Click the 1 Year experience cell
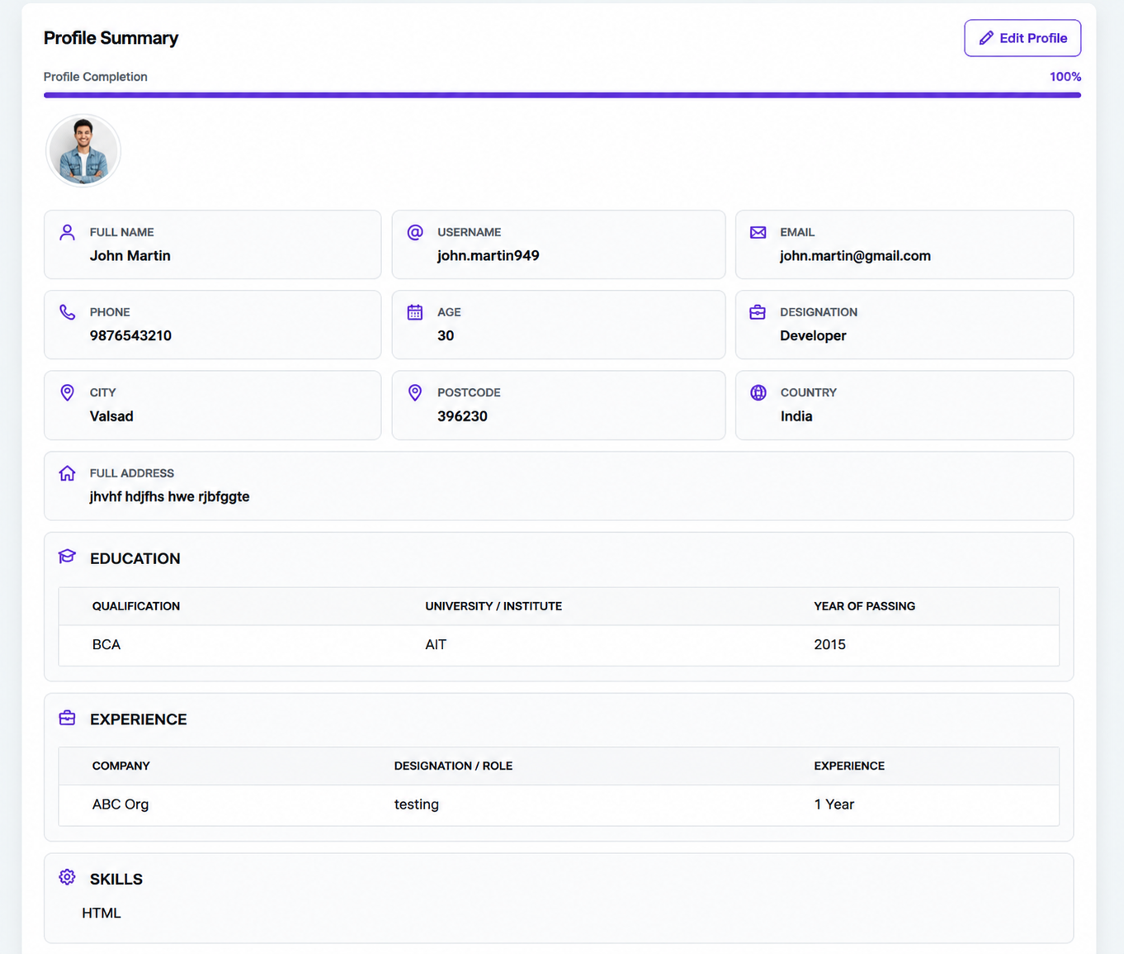This screenshot has height=954, width=1124. [x=834, y=804]
